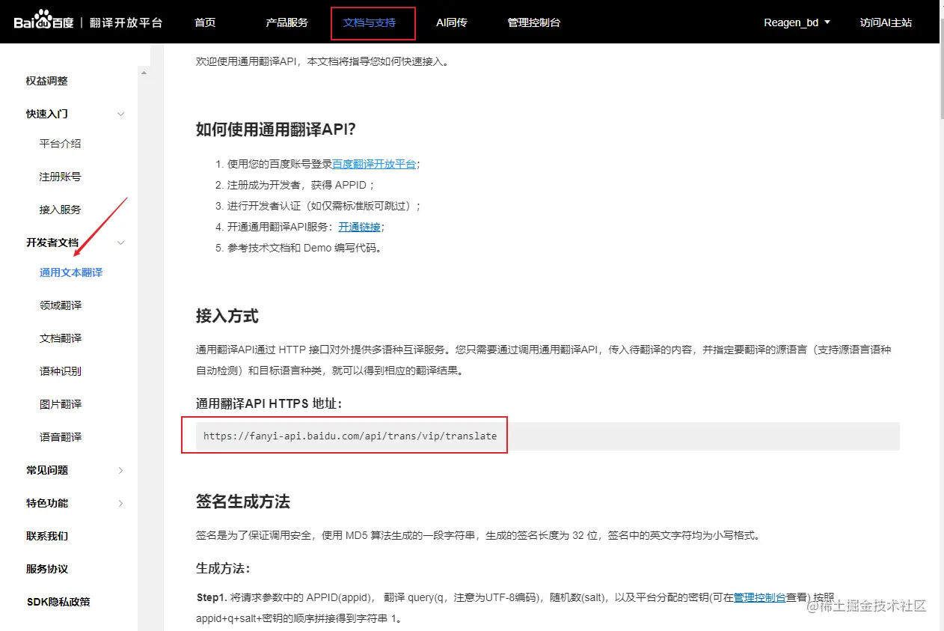Viewport: 944px width, 631px height.
Task: Open 注册账号 in sidebar
Action: coord(61,177)
